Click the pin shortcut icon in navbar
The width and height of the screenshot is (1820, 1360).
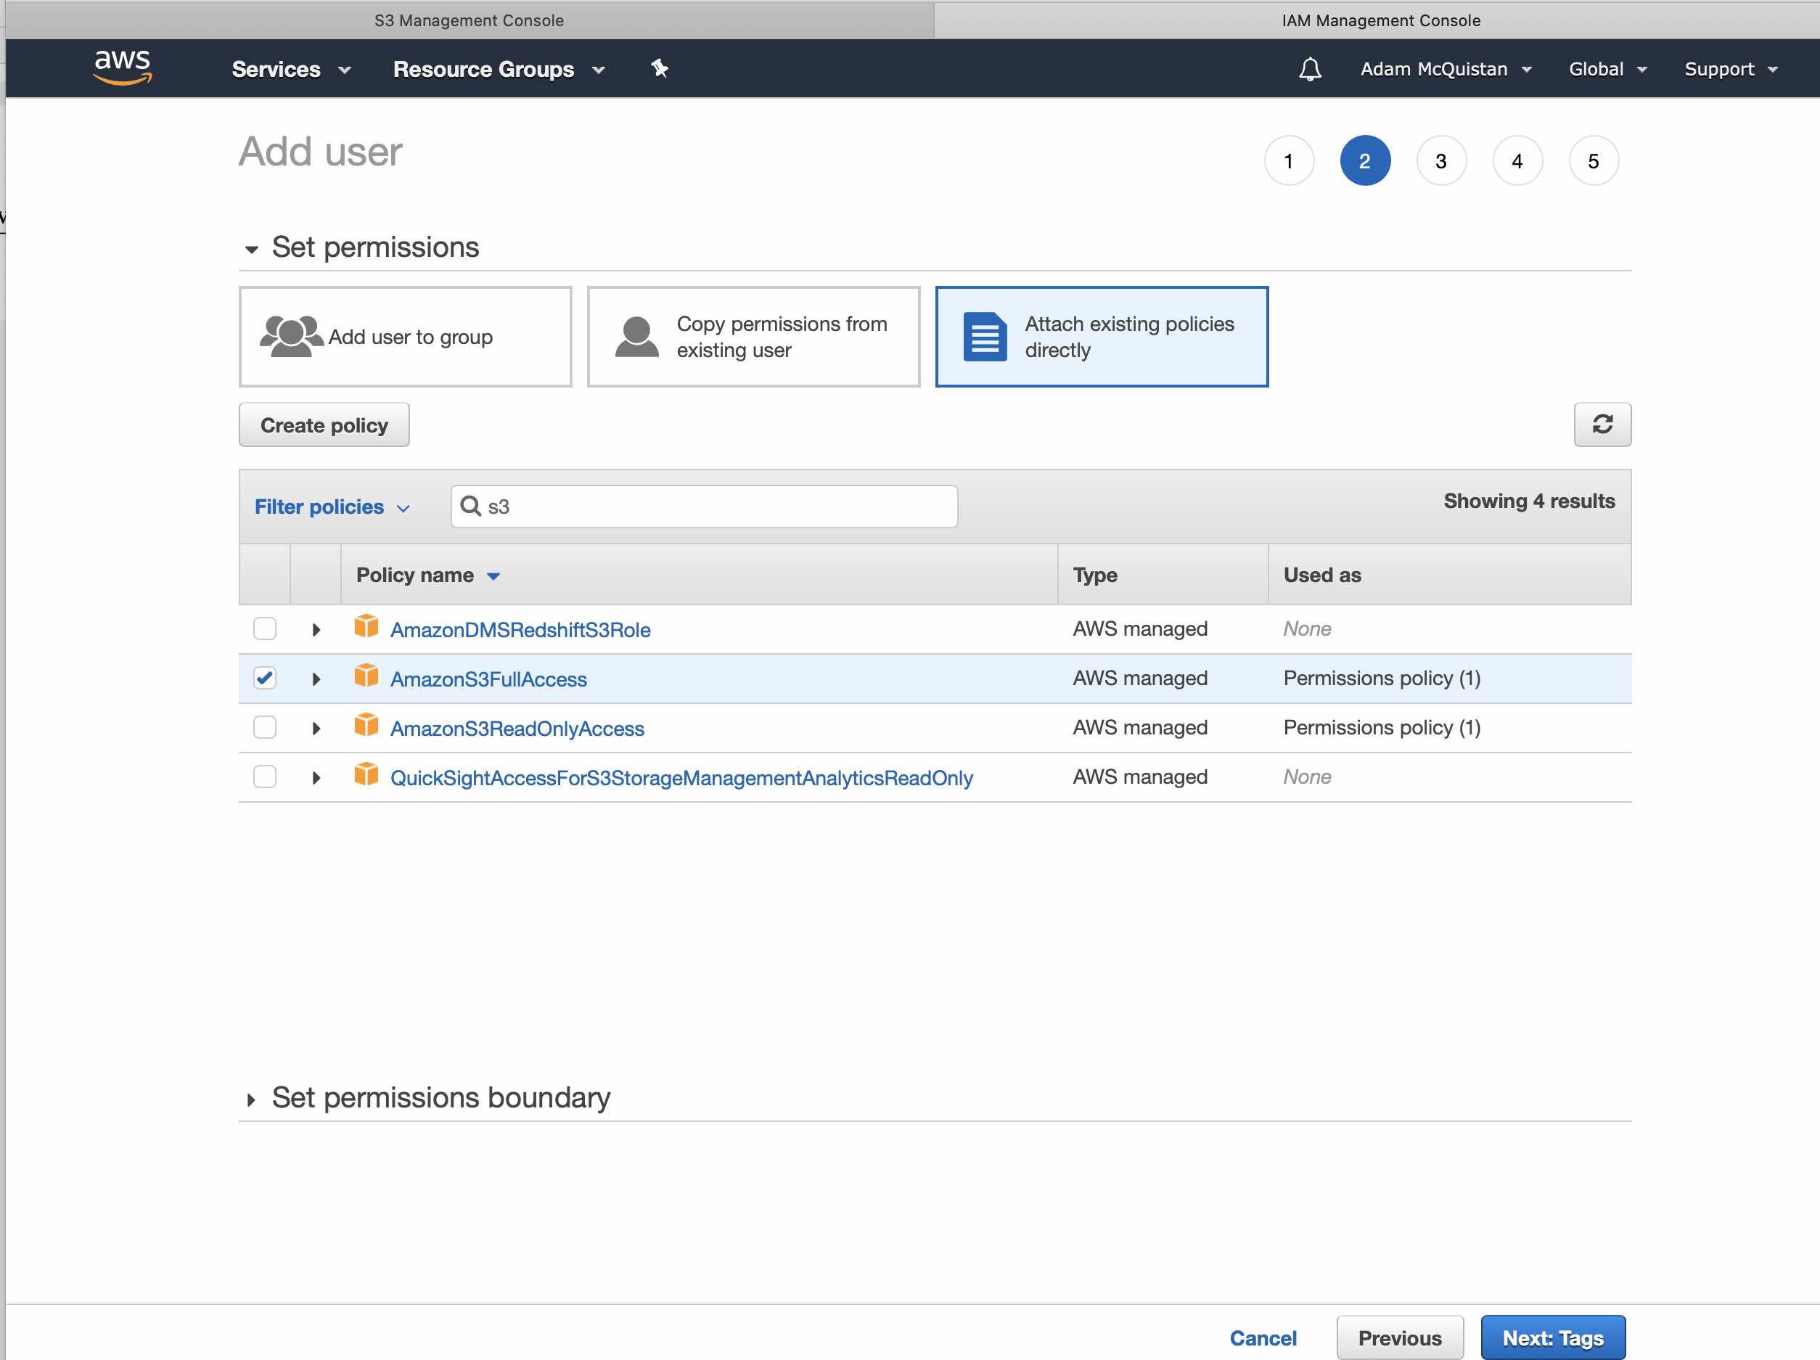pyautogui.click(x=659, y=68)
